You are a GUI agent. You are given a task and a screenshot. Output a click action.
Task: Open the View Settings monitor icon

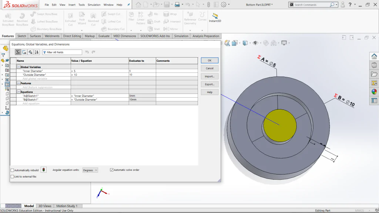284,43
